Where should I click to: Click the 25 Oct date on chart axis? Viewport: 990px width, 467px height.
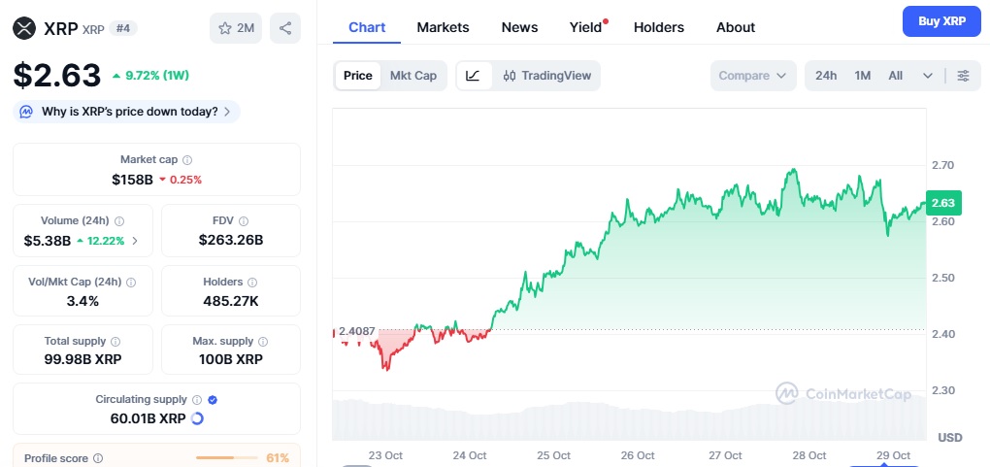[x=553, y=455]
